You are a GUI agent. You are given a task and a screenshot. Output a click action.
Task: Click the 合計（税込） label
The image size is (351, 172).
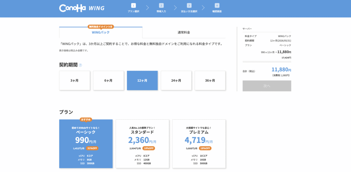click(249, 71)
